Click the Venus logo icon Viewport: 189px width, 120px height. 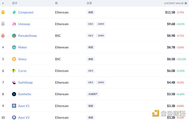(14, 59)
